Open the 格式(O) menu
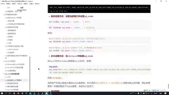Image resolution: width=169 pixels, height=95 pixels. 20,4
